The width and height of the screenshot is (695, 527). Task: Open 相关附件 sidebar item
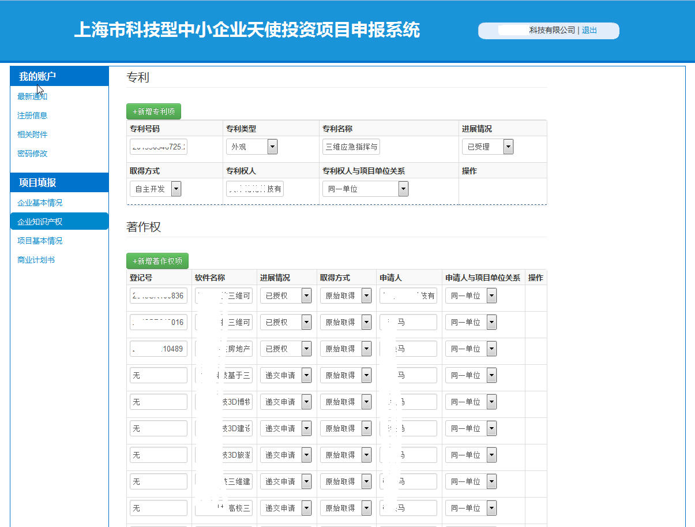click(32, 134)
